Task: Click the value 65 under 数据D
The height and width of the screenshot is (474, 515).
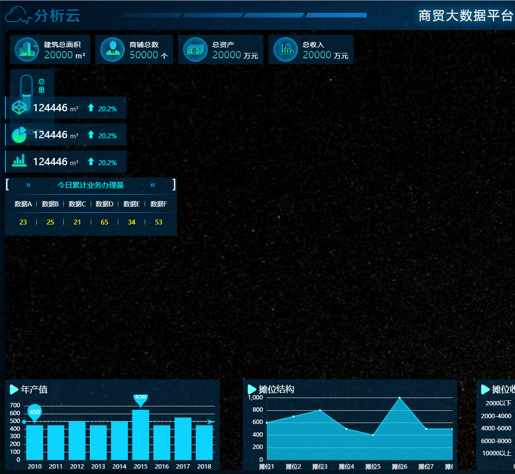Action: coord(104,222)
